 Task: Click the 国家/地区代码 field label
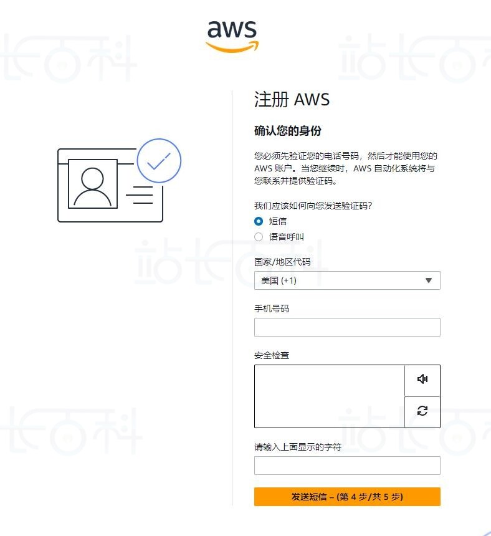282,262
